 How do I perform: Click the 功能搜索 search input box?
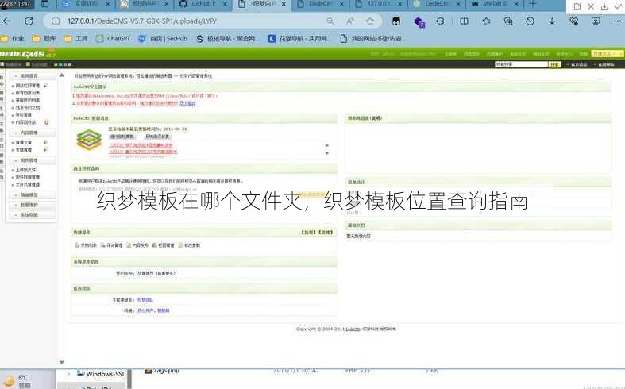coord(522,64)
